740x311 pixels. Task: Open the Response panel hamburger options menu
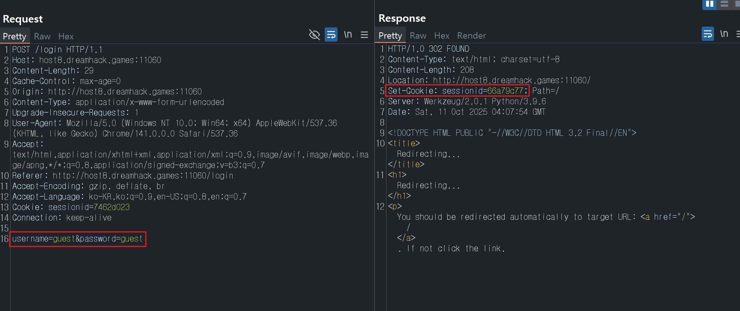point(738,34)
